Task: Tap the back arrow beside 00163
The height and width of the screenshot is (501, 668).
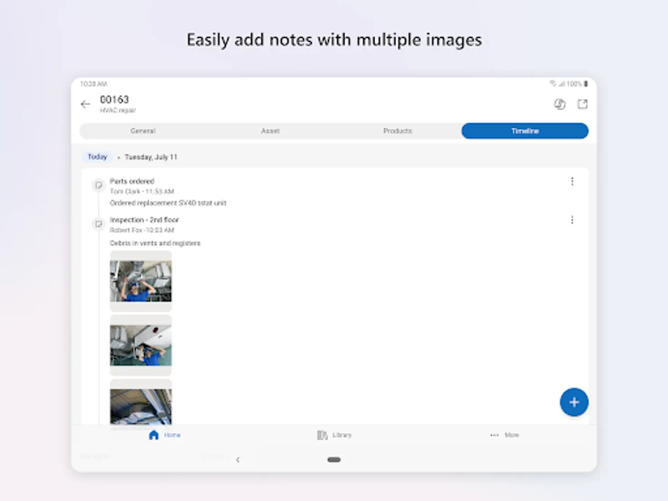Action: 85,104
